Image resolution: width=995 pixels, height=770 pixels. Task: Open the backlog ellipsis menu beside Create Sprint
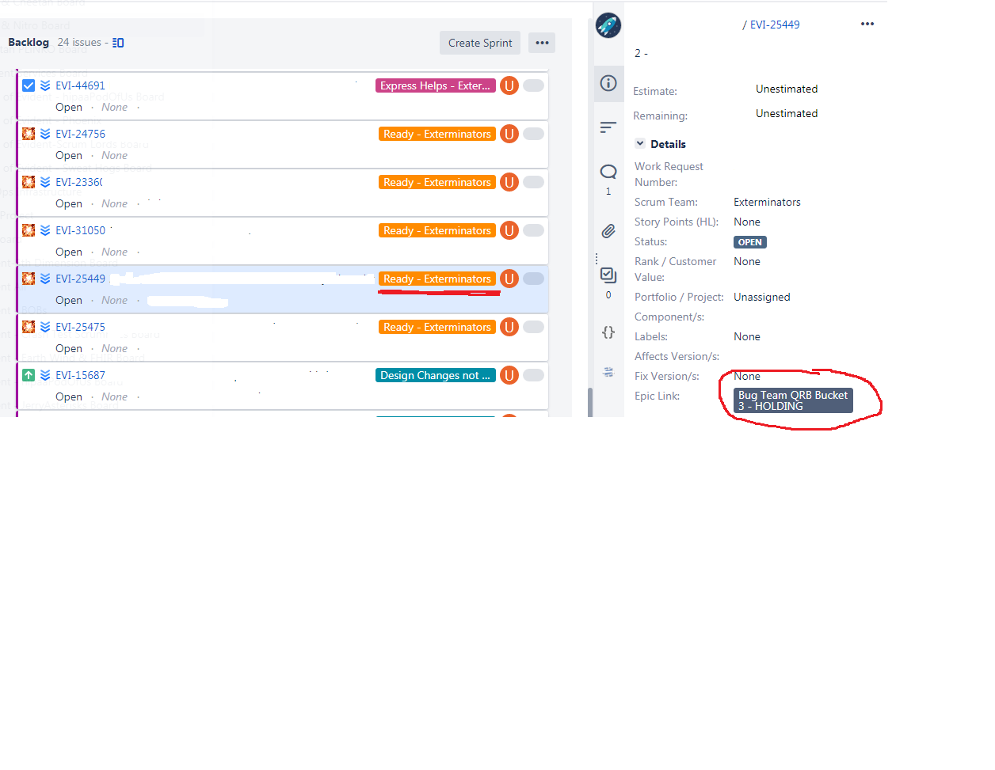point(542,43)
